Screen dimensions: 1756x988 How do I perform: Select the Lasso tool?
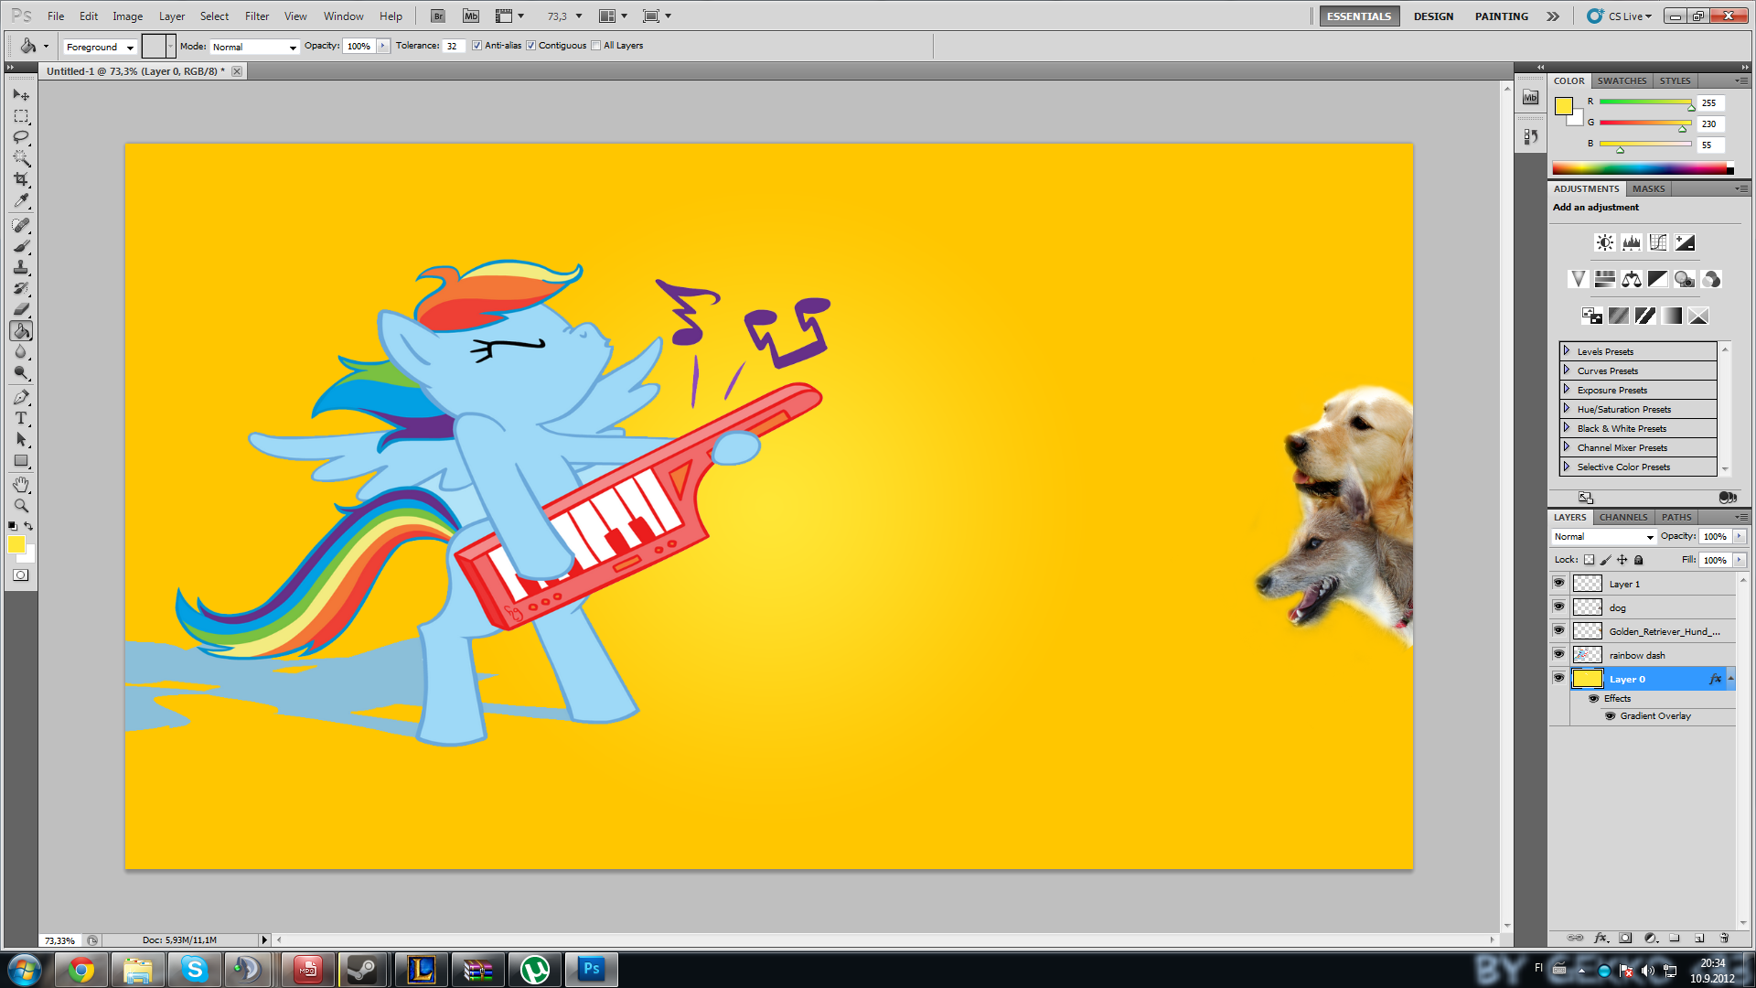[x=21, y=137]
